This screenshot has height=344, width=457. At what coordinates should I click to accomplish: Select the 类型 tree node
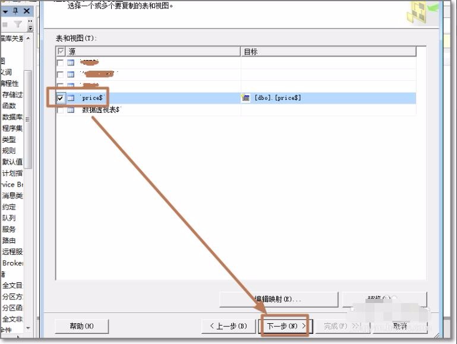point(9,140)
